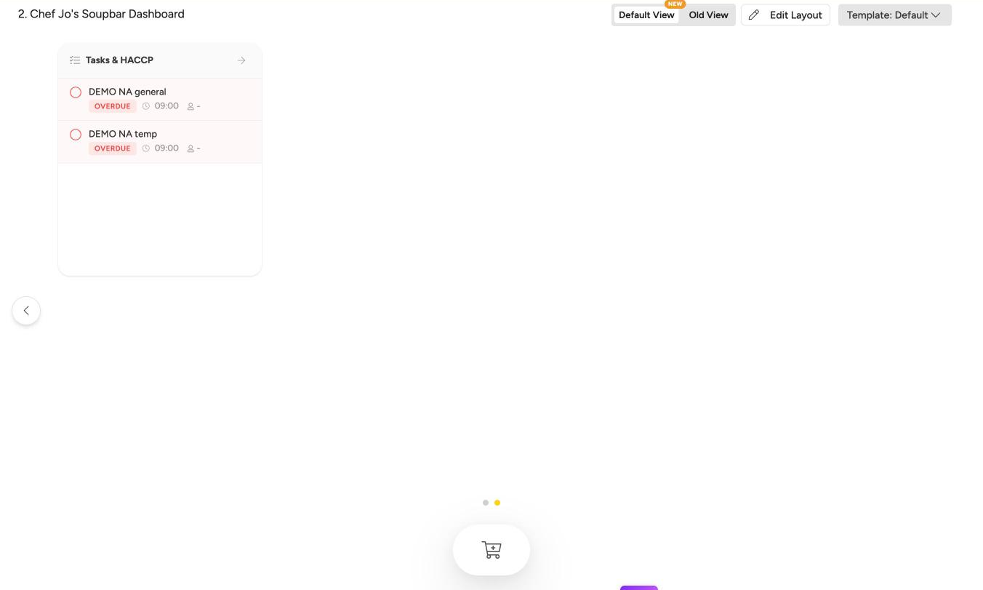
Task: Open the Tasks & HACCP arrow icon
Action: (x=241, y=60)
